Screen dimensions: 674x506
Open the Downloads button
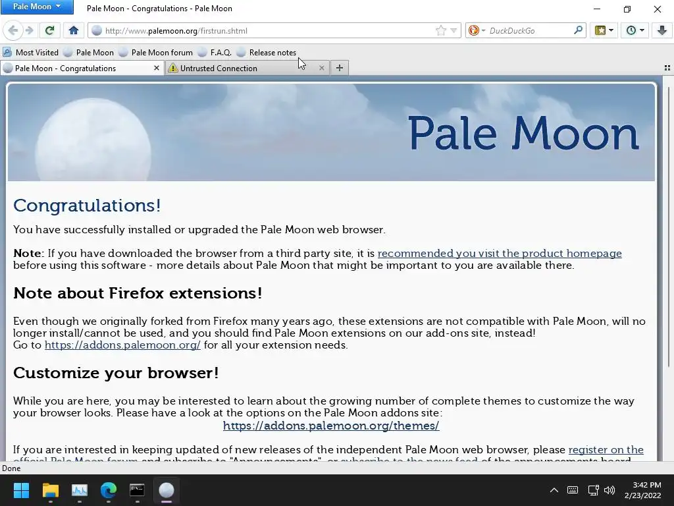662,30
